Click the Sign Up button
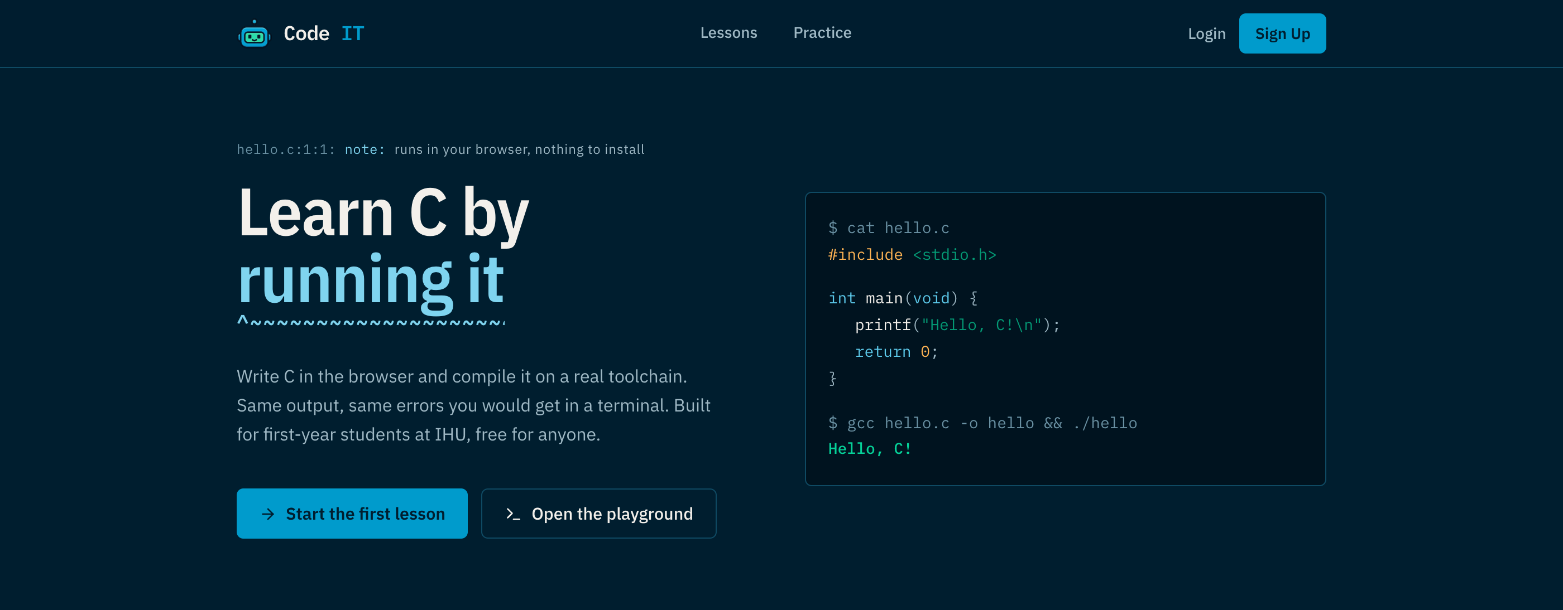Viewport: 1563px width, 610px height. pos(1282,33)
